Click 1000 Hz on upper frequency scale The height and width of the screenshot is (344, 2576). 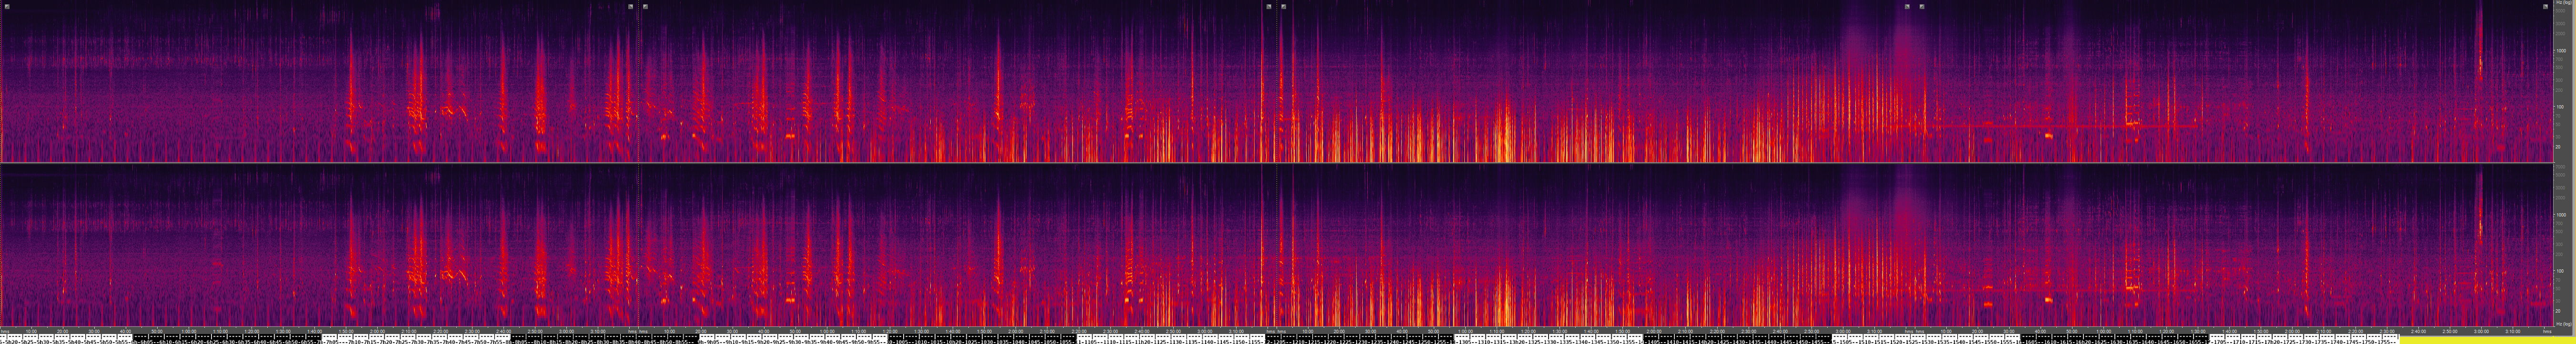point(2561,50)
